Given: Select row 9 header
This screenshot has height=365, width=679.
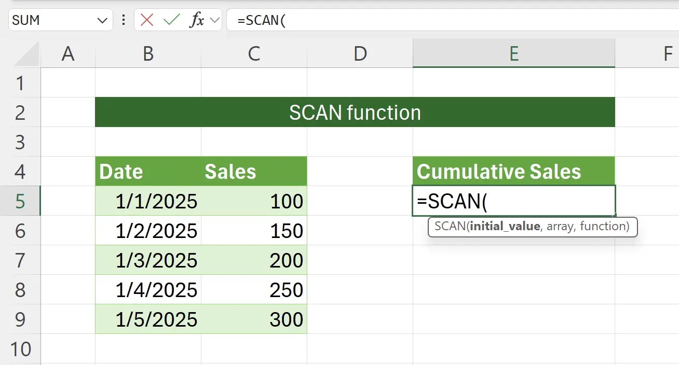Looking at the screenshot, I should point(20,320).
